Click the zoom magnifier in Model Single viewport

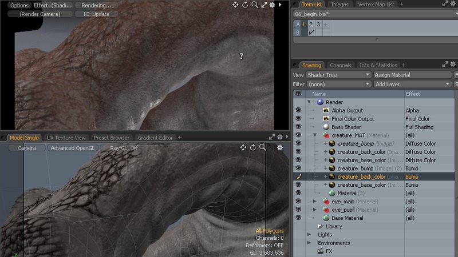click(x=263, y=147)
